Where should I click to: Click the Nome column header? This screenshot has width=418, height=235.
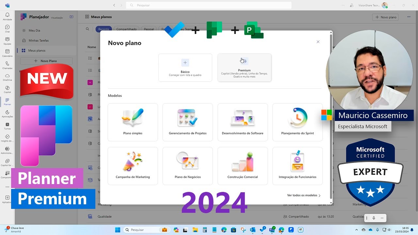(92, 47)
